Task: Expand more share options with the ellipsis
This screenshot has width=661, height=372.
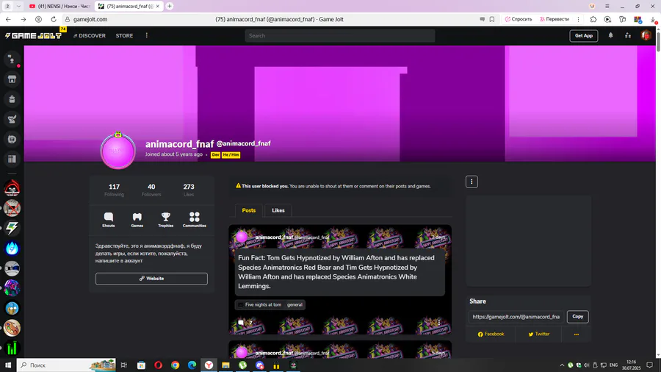Action: (x=577, y=334)
